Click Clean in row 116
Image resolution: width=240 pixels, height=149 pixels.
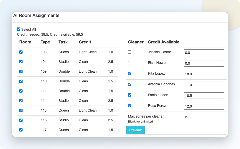tap(83, 120)
